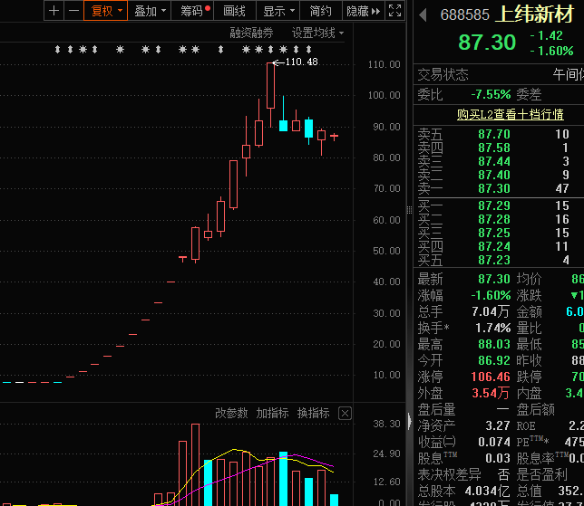Image resolution: width=584 pixels, height=506 pixels.
Task: Open the 筹码 chip distribution view
Action: [x=192, y=11]
